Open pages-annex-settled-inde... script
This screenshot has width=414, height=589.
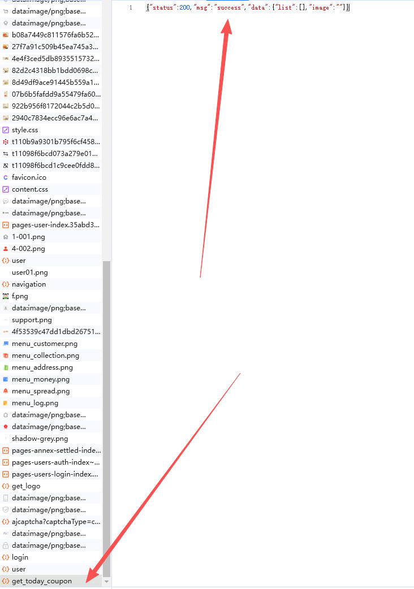[x=51, y=450]
